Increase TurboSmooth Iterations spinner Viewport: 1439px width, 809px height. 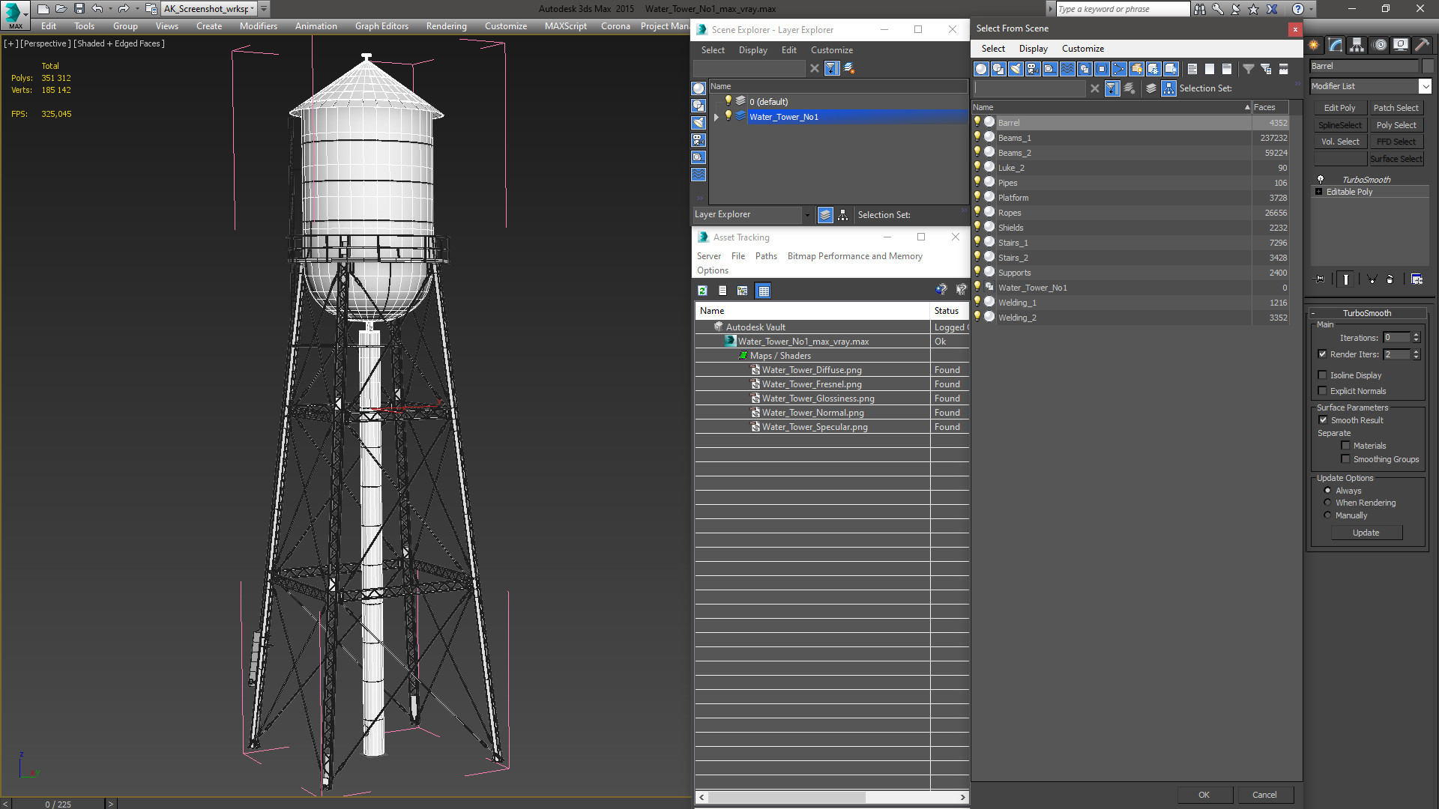tap(1417, 335)
